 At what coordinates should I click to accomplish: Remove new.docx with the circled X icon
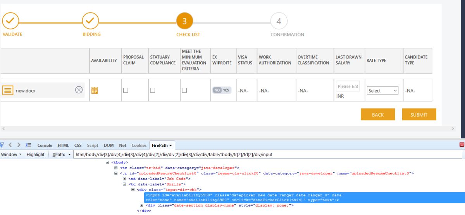(79, 90)
